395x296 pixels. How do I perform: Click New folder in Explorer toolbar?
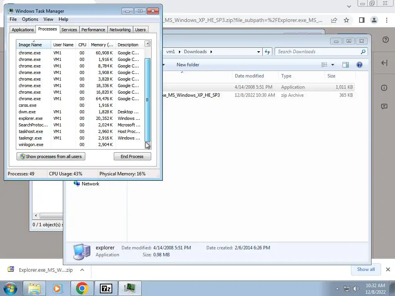click(x=188, y=65)
